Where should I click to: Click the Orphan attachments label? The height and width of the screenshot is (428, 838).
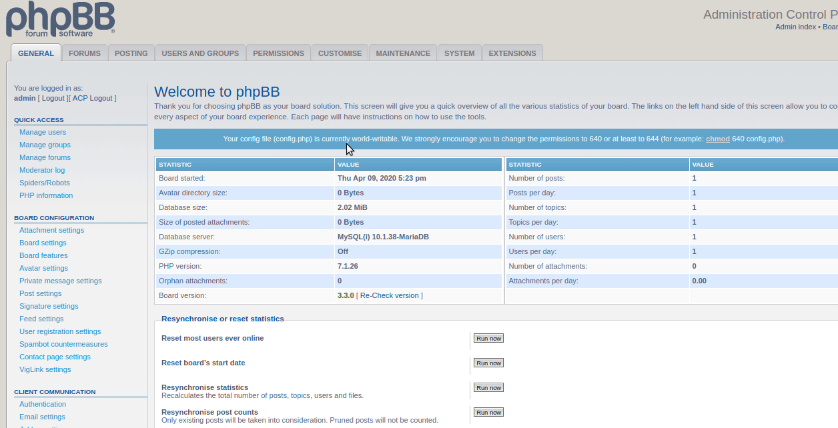tap(193, 281)
